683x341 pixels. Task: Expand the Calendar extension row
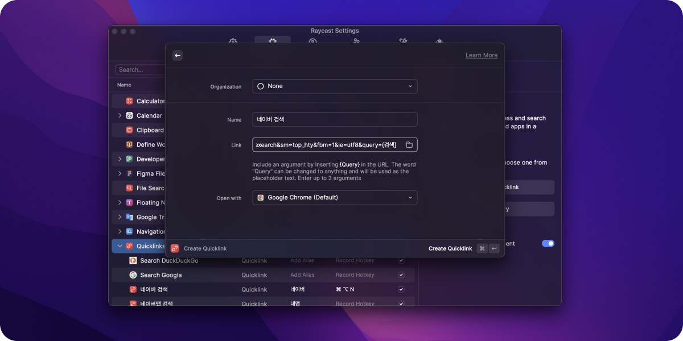tap(120, 115)
